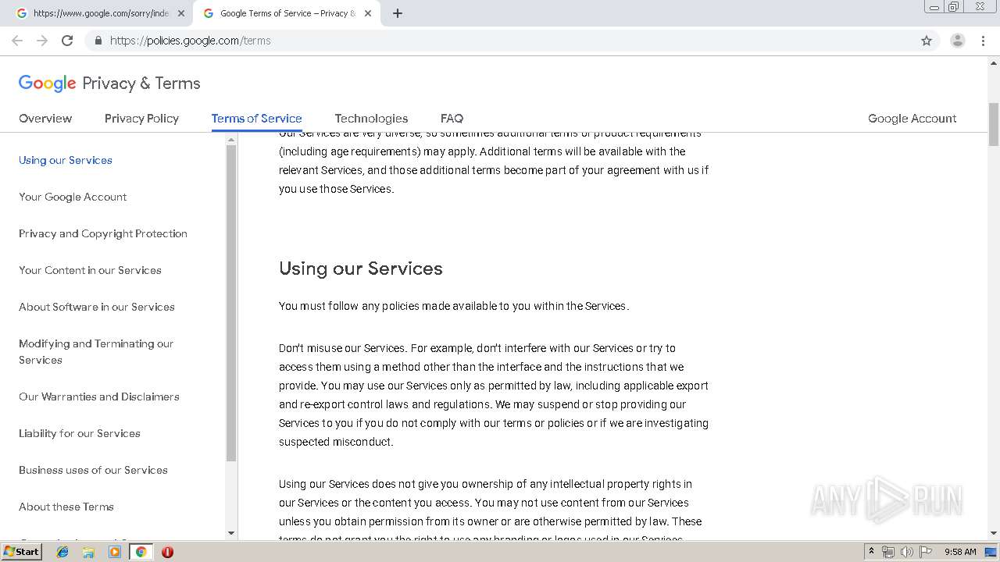The height and width of the screenshot is (562, 1000).
Task: Open the Overview tab
Action: (x=45, y=119)
